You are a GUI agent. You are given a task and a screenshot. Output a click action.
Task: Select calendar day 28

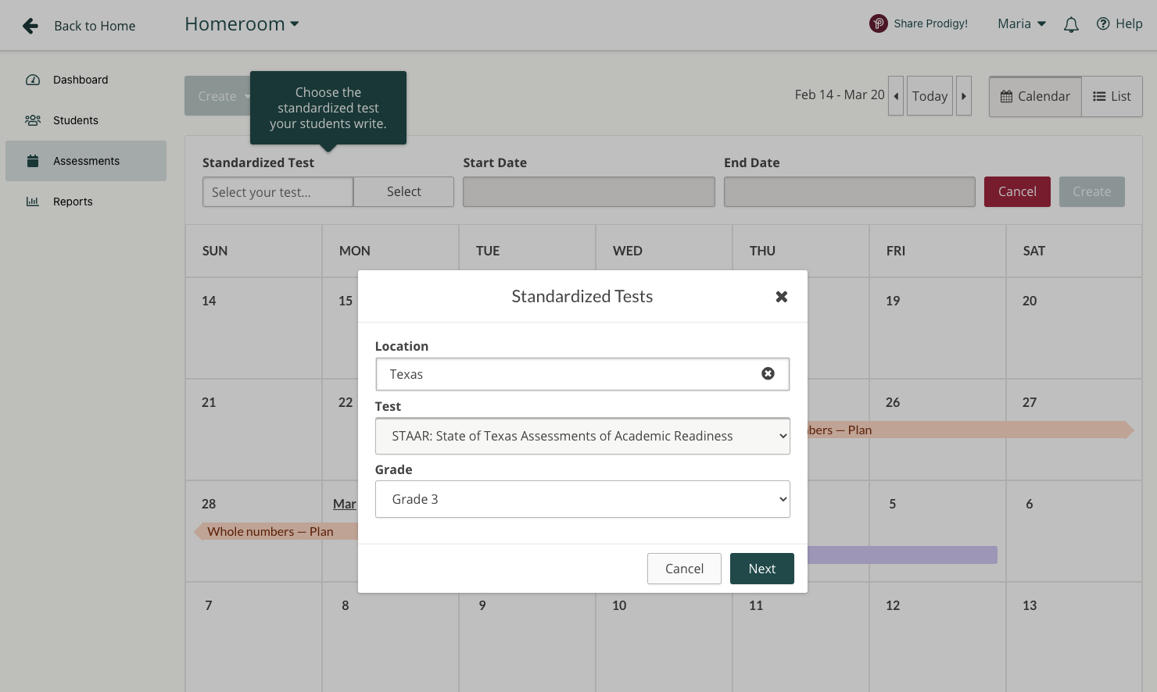coord(209,504)
